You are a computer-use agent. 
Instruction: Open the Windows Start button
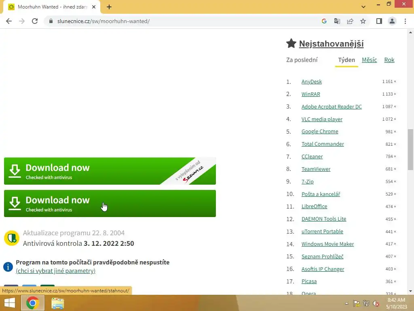coord(10,303)
